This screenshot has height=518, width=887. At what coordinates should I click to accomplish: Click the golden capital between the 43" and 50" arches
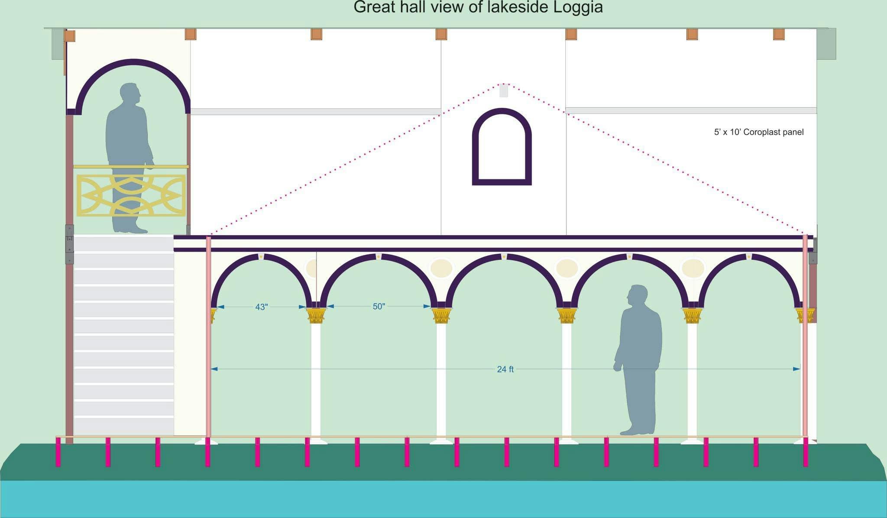coord(316,316)
